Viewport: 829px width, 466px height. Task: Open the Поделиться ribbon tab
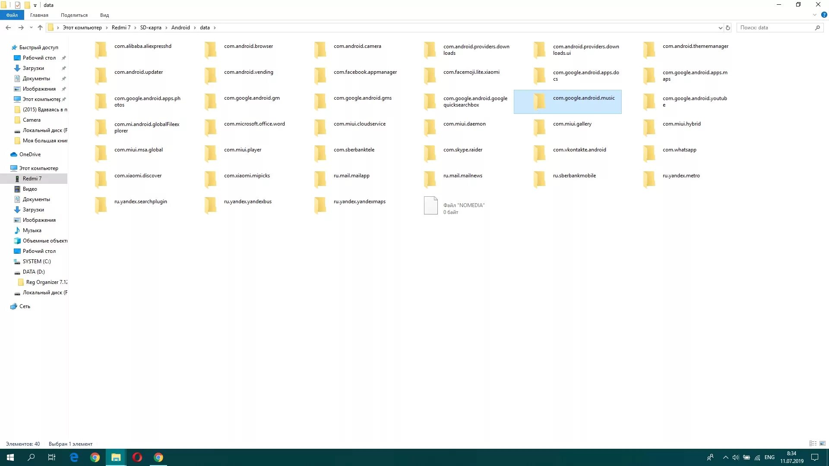click(74, 15)
